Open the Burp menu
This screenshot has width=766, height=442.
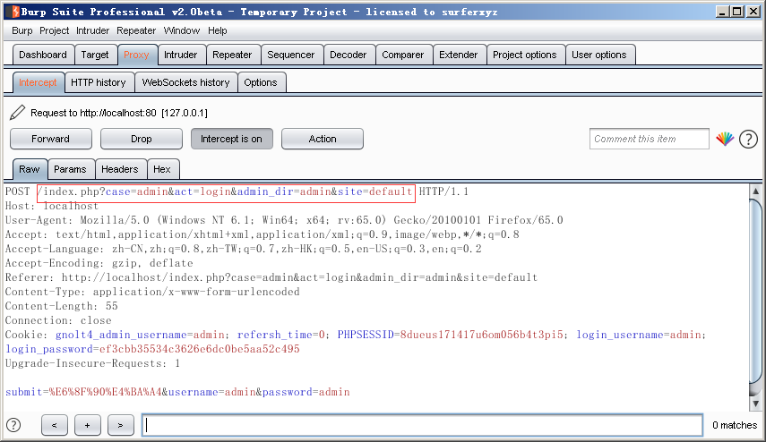(22, 30)
